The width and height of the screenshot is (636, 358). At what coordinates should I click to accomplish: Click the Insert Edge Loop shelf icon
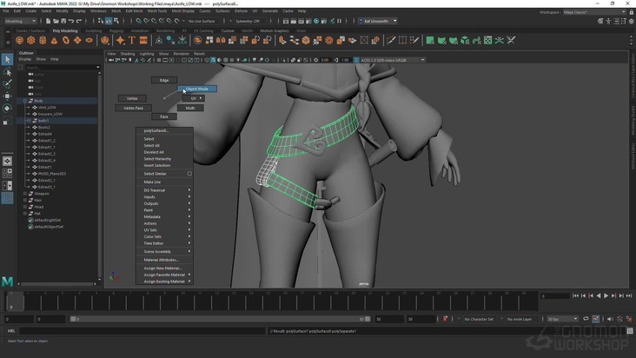403,40
